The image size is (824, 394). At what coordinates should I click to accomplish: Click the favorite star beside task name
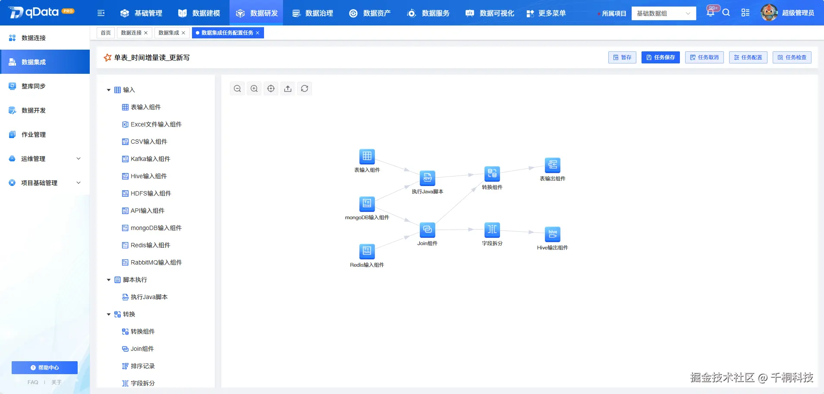coord(107,57)
